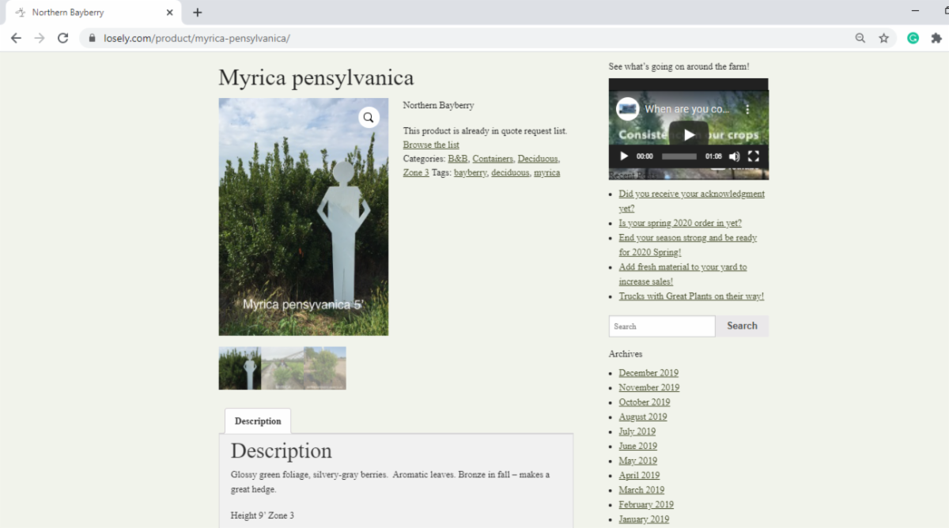
Task: Open the Grammarly extension icon
Action: click(x=913, y=38)
